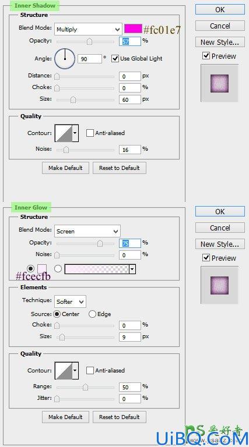
Task: Toggle Use Global Light checkbox
Action: click(x=115, y=59)
